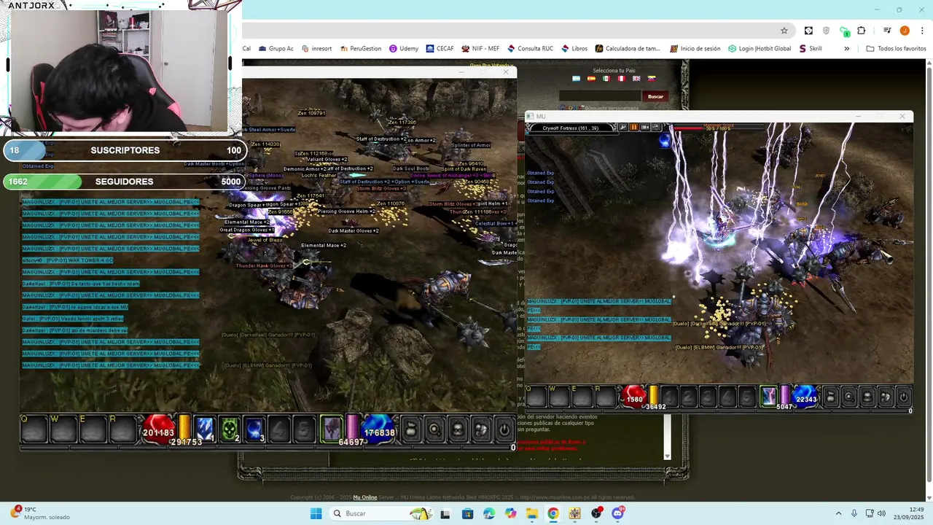Viewport: 933px width, 525px height.
Task: Open Skrill bookmark
Action: click(x=810, y=49)
